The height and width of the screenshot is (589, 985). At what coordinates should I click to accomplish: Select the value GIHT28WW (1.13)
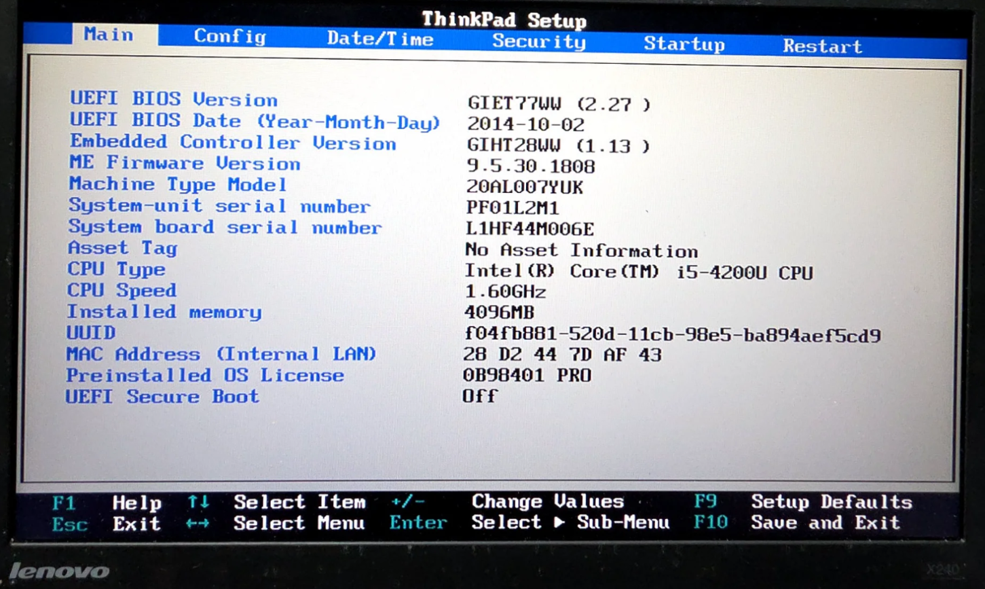558,146
